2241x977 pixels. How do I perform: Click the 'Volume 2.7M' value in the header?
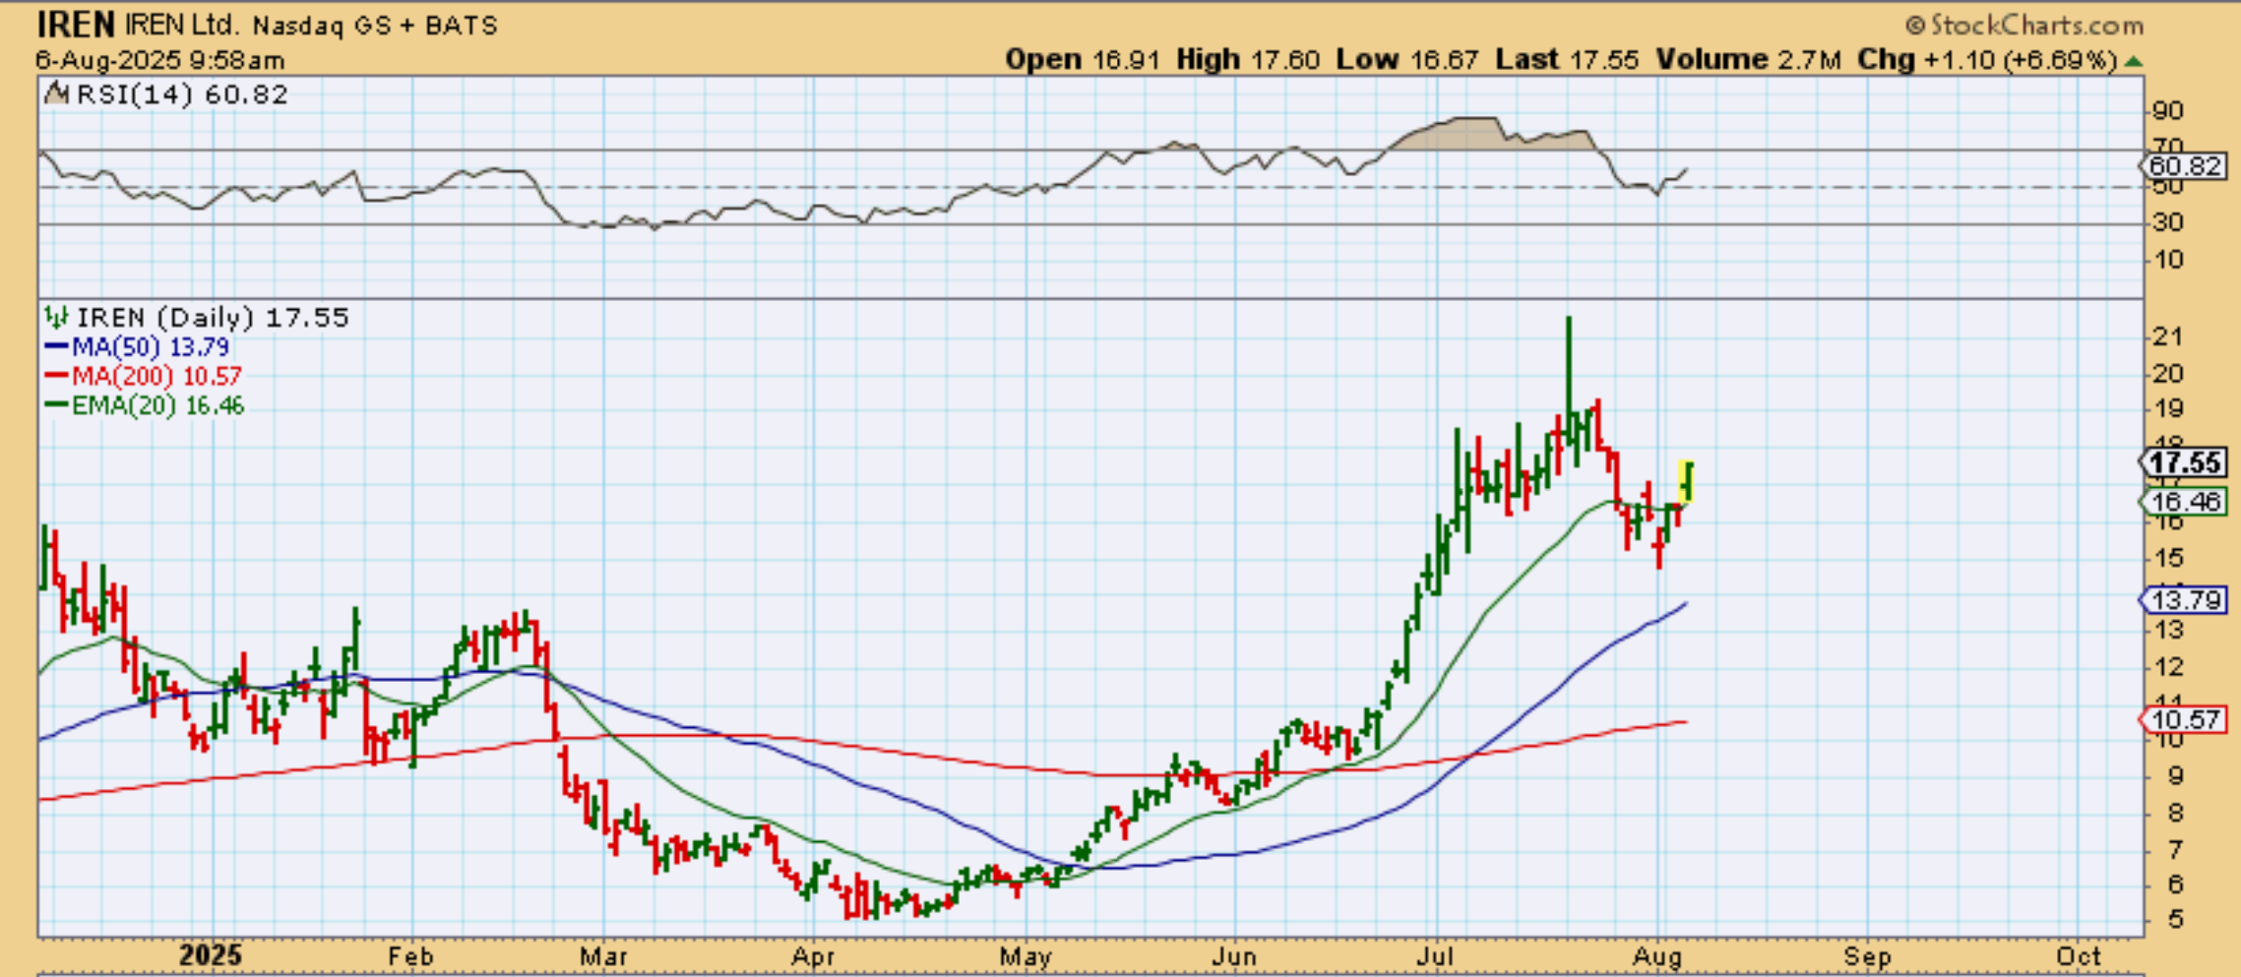pos(1748,60)
